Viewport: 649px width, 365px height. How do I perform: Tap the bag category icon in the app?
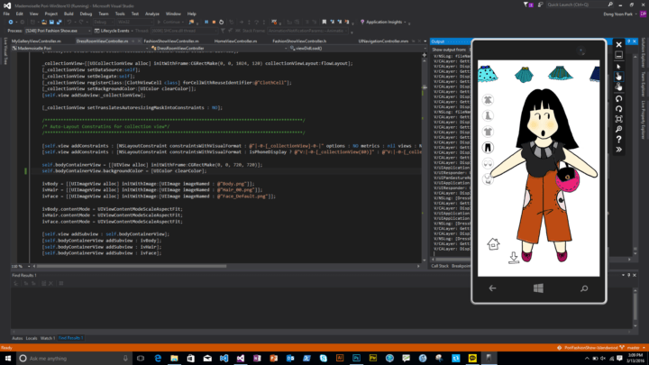[x=488, y=179]
